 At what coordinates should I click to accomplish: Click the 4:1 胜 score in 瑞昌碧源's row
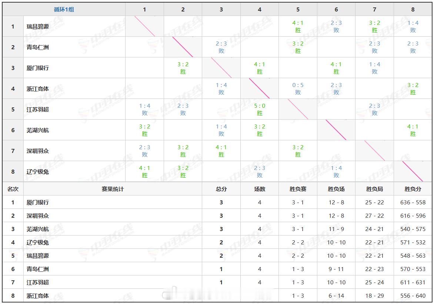[298, 26]
